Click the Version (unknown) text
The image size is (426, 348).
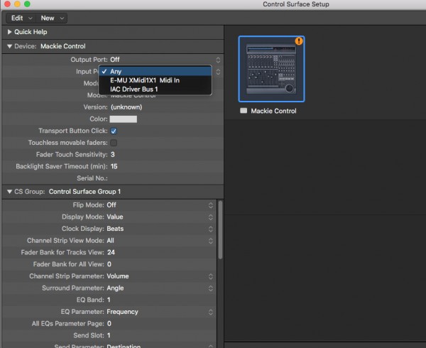click(126, 107)
